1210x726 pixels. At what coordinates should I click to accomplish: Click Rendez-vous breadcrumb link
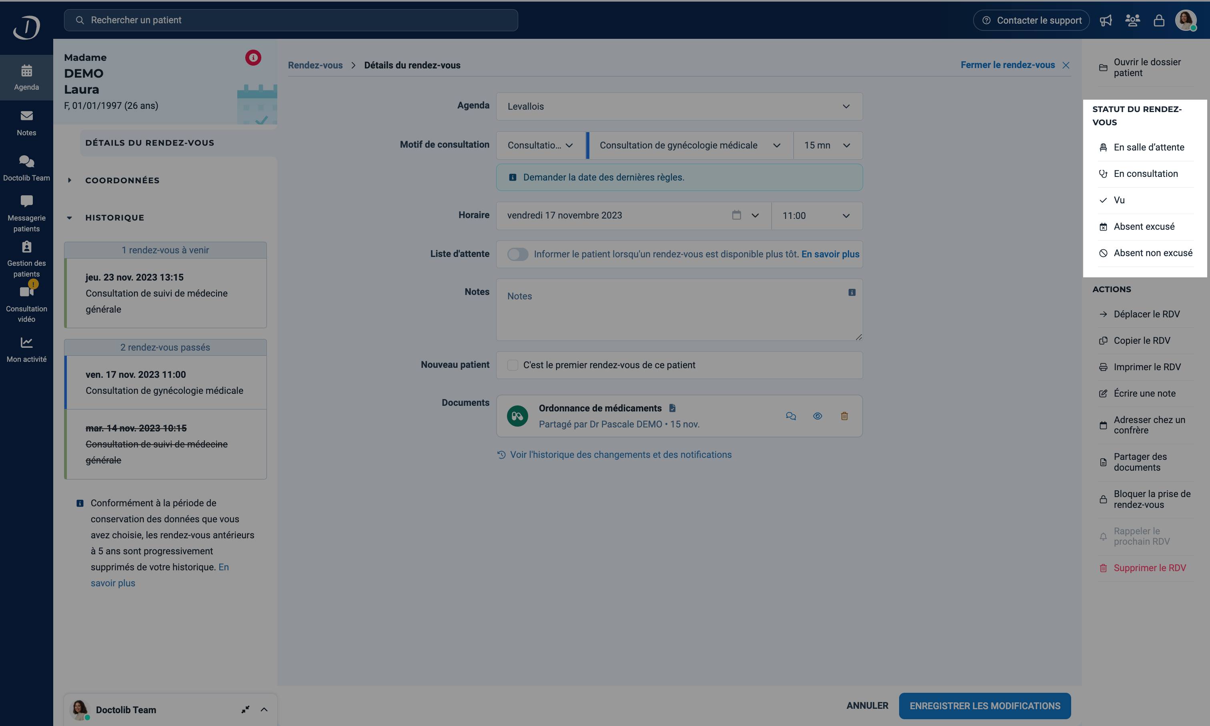pyautogui.click(x=315, y=65)
